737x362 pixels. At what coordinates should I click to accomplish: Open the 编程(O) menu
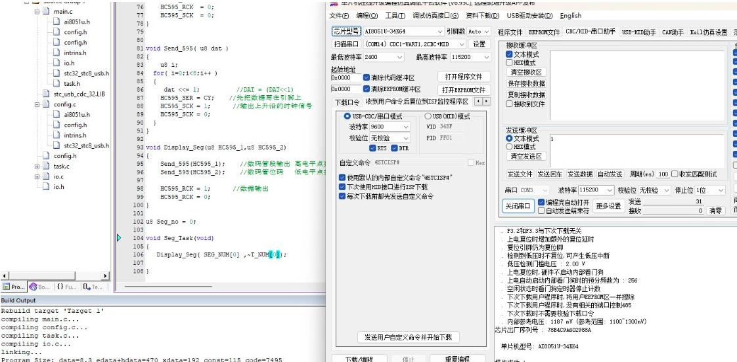(367, 16)
